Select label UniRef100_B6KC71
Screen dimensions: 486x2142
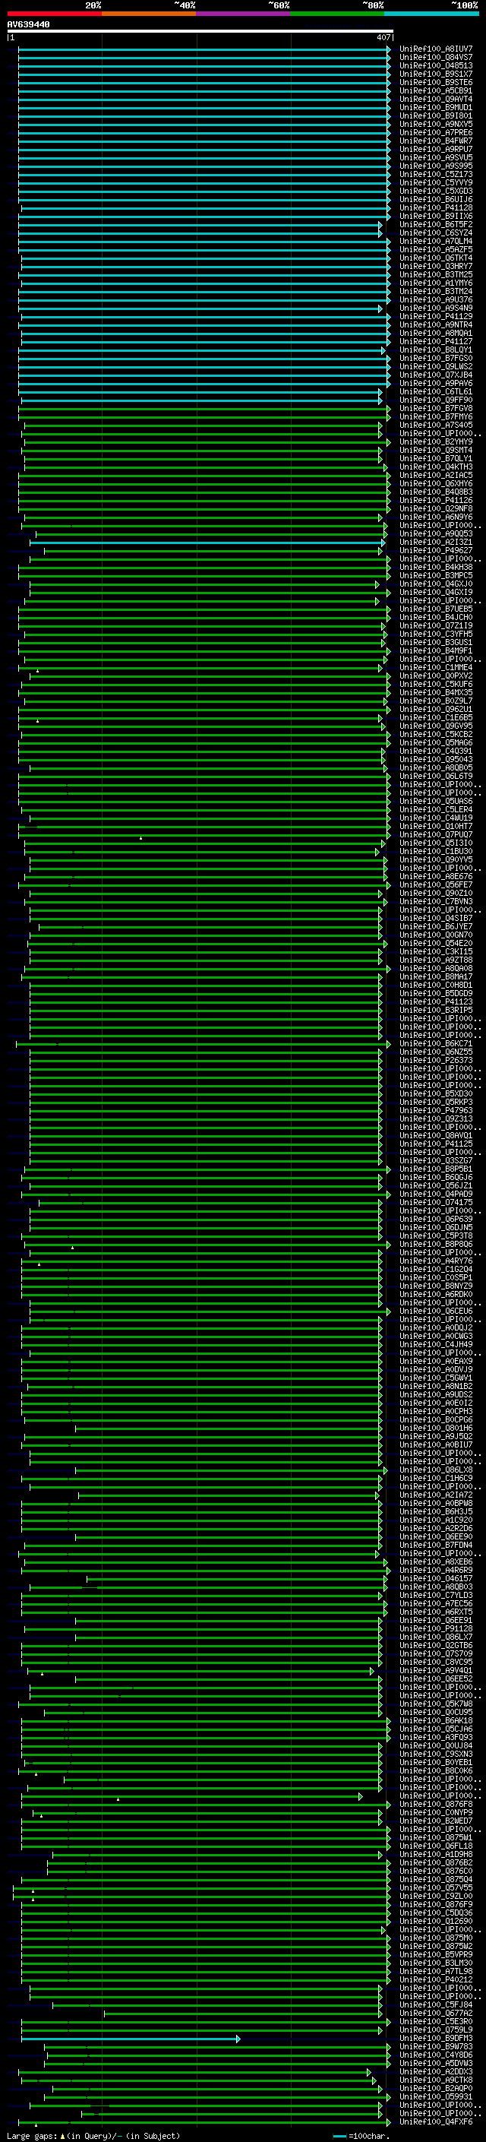pos(435,1043)
